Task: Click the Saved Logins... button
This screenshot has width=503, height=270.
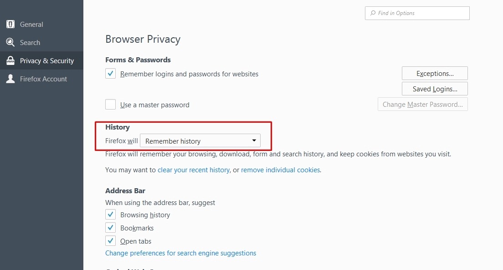Action: point(435,89)
